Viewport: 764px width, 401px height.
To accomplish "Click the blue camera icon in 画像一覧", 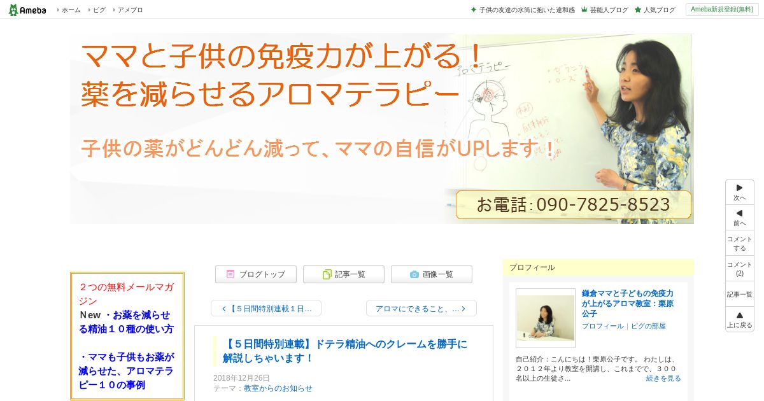I will tap(414, 274).
